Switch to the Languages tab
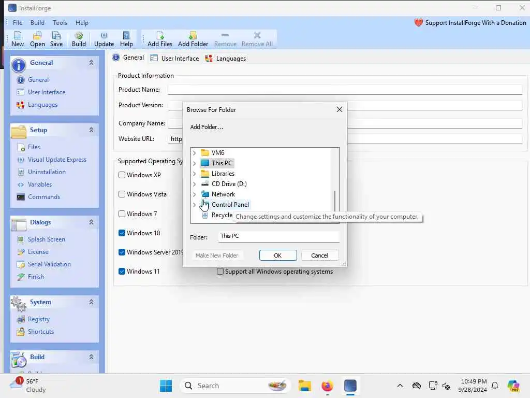The width and height of the screenshot is (530, 398). (226, 58)
